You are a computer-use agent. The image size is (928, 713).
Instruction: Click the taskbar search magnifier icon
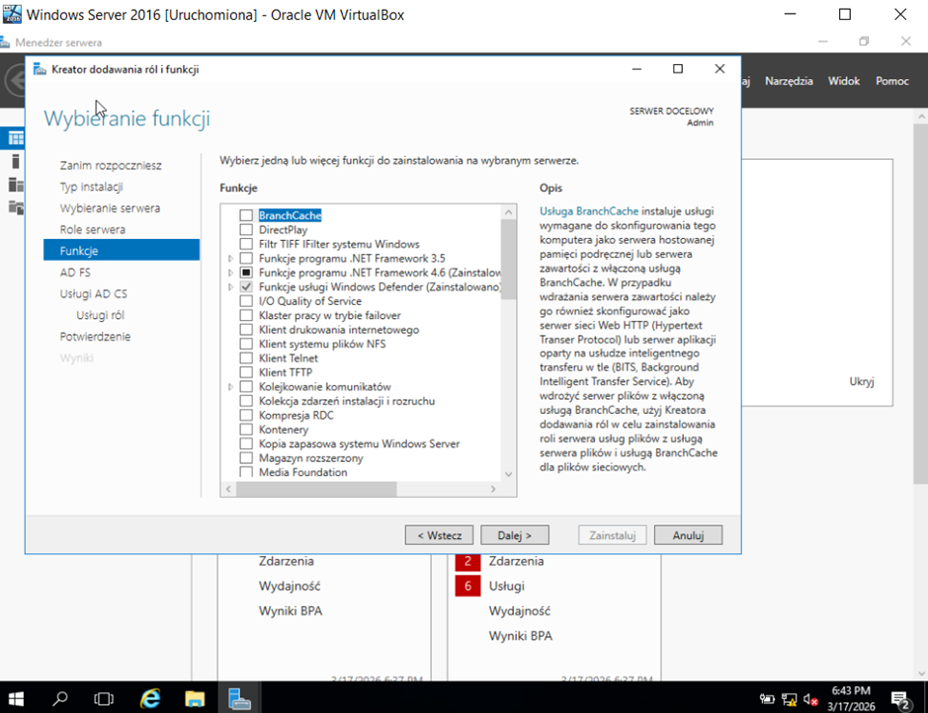pos(61,697)
